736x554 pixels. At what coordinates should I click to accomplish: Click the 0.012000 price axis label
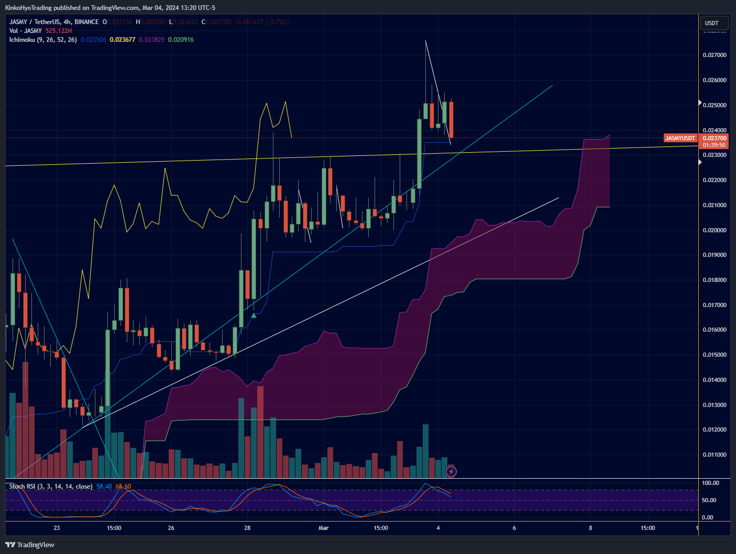(x=715, y=429)
